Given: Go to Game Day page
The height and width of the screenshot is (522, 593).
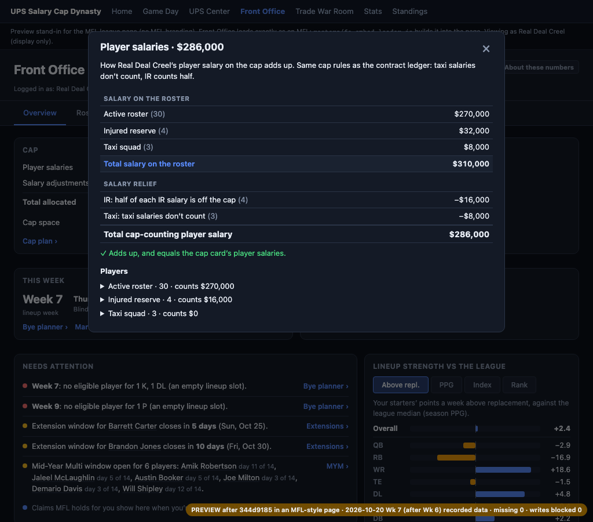Looking at the screenshot, I should coord(160,12).
